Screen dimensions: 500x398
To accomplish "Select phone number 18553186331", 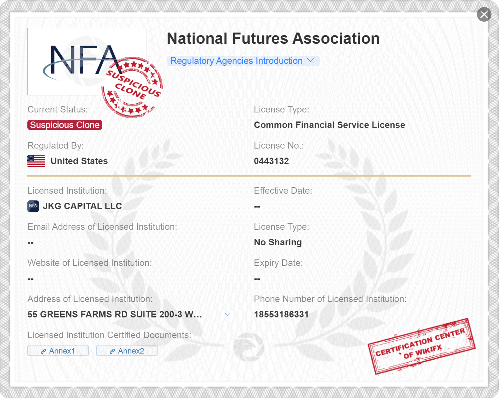I will pyautogui.click(x=281, y=315).
